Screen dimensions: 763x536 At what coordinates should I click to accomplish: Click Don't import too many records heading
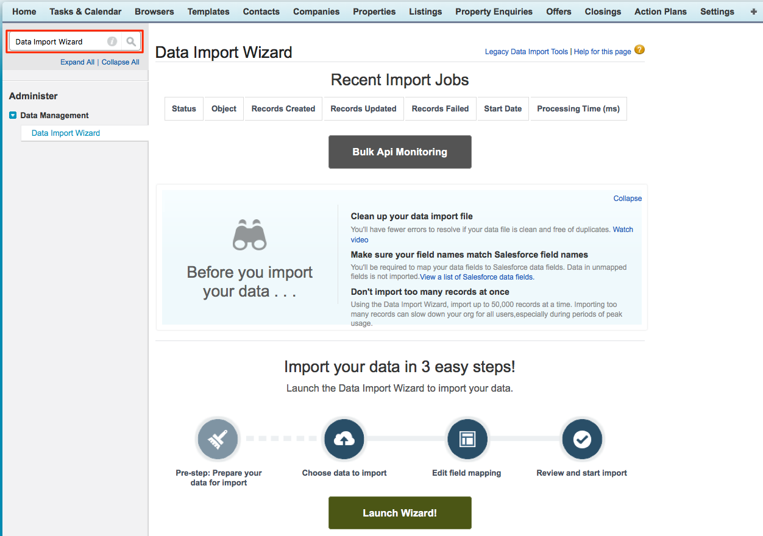coord(430,292)
